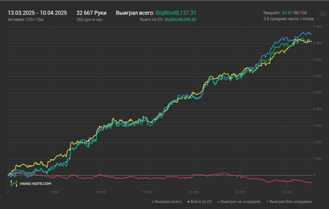Toggle the 'Всего по EV' legend series
The width and height of the screenshot is (329, 209).
(200, 202)
